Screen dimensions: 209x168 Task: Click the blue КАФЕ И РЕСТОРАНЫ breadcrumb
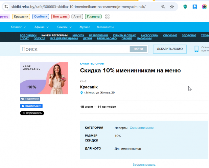[x=92, y=64]
